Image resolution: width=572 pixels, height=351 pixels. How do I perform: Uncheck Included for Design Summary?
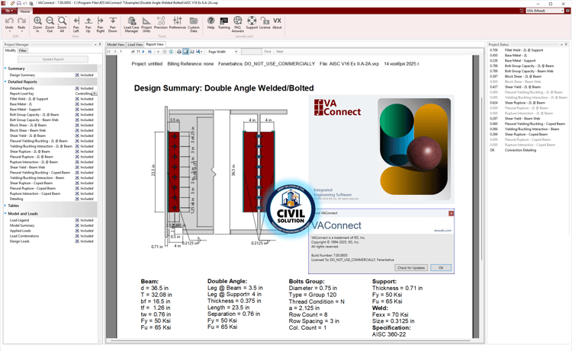77,75
